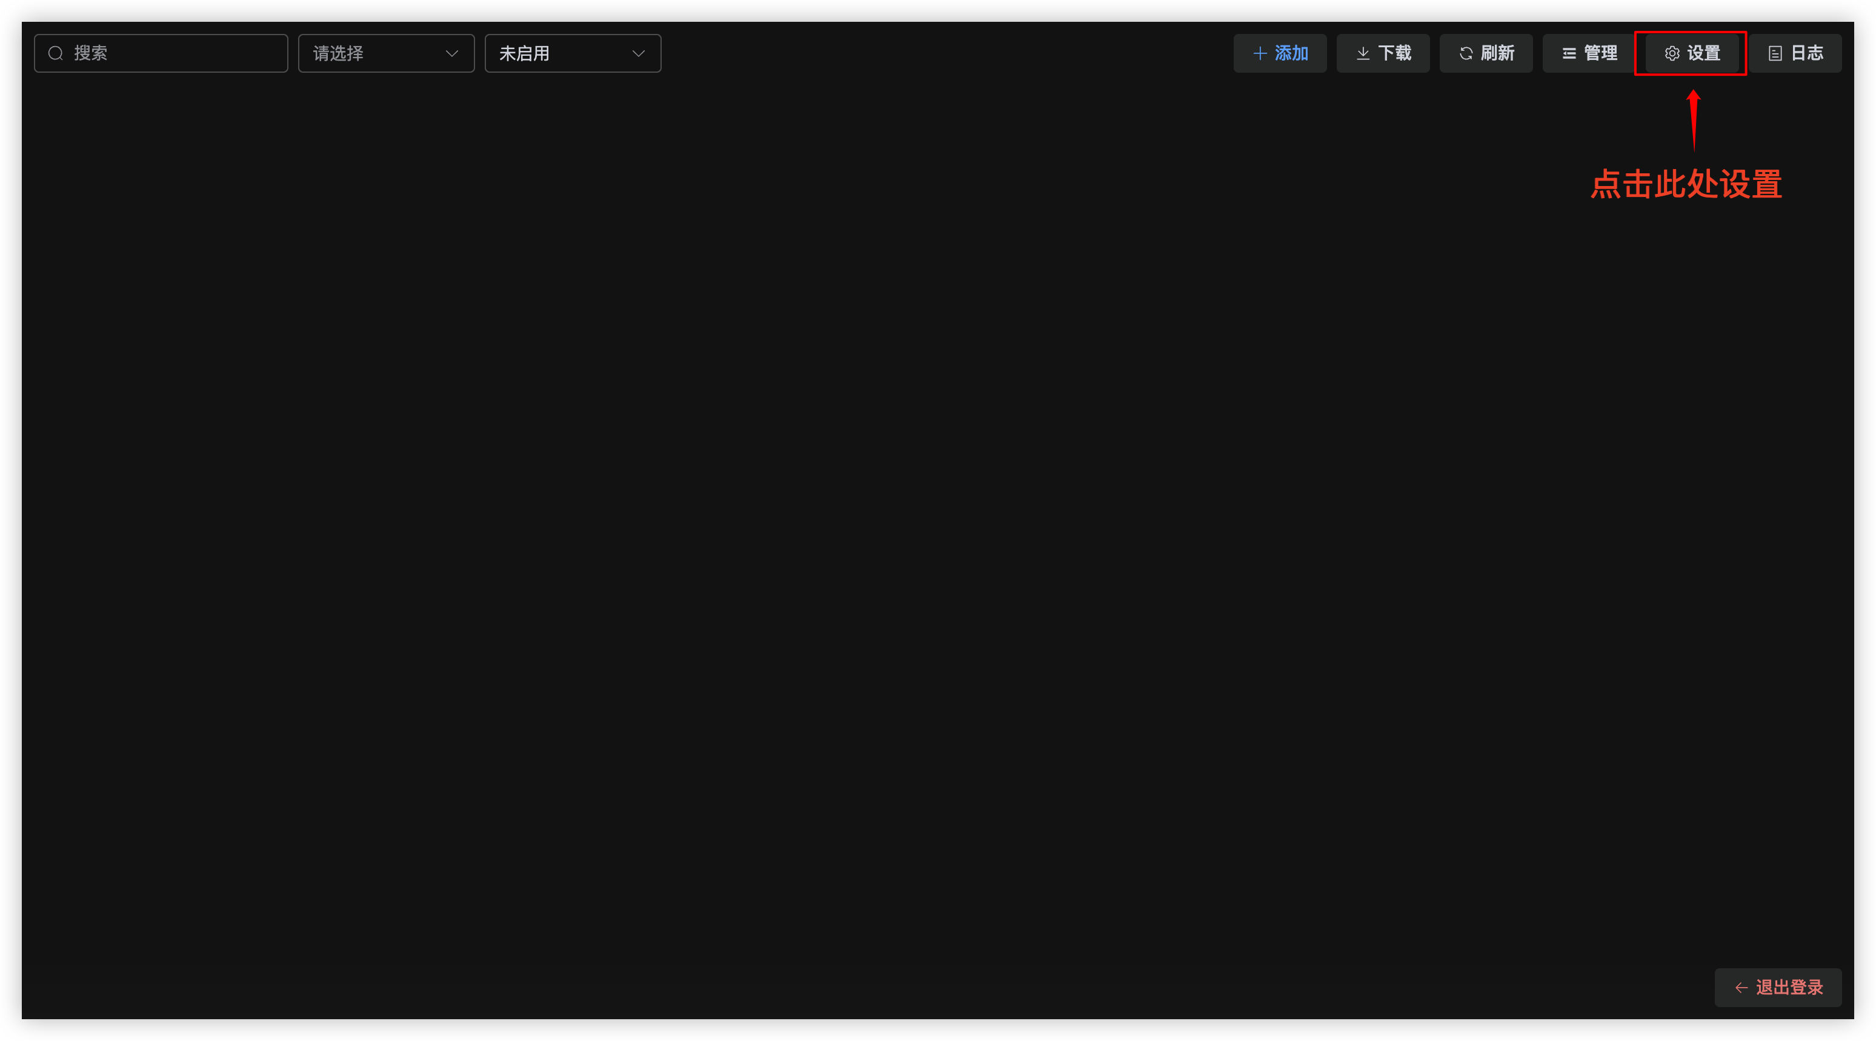Focus the 搜索 search input field
This screenshot has height=1041, width=1876.
click(161, 53)
